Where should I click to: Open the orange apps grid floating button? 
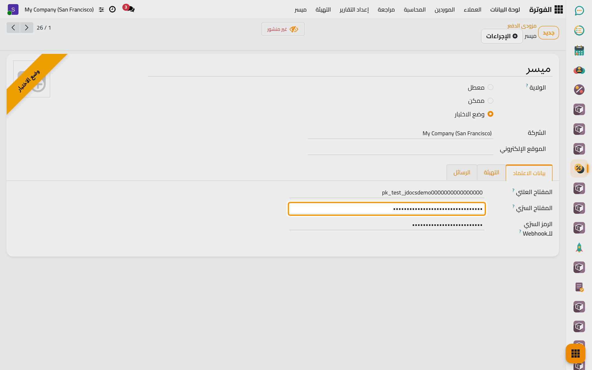click(575, 353)
